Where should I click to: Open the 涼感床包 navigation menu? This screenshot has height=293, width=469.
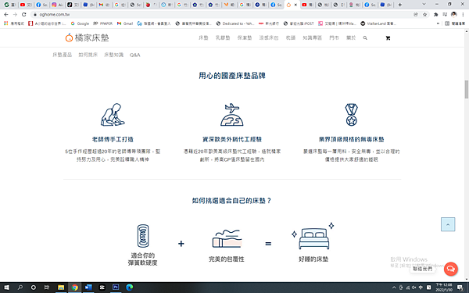[269, 38]
